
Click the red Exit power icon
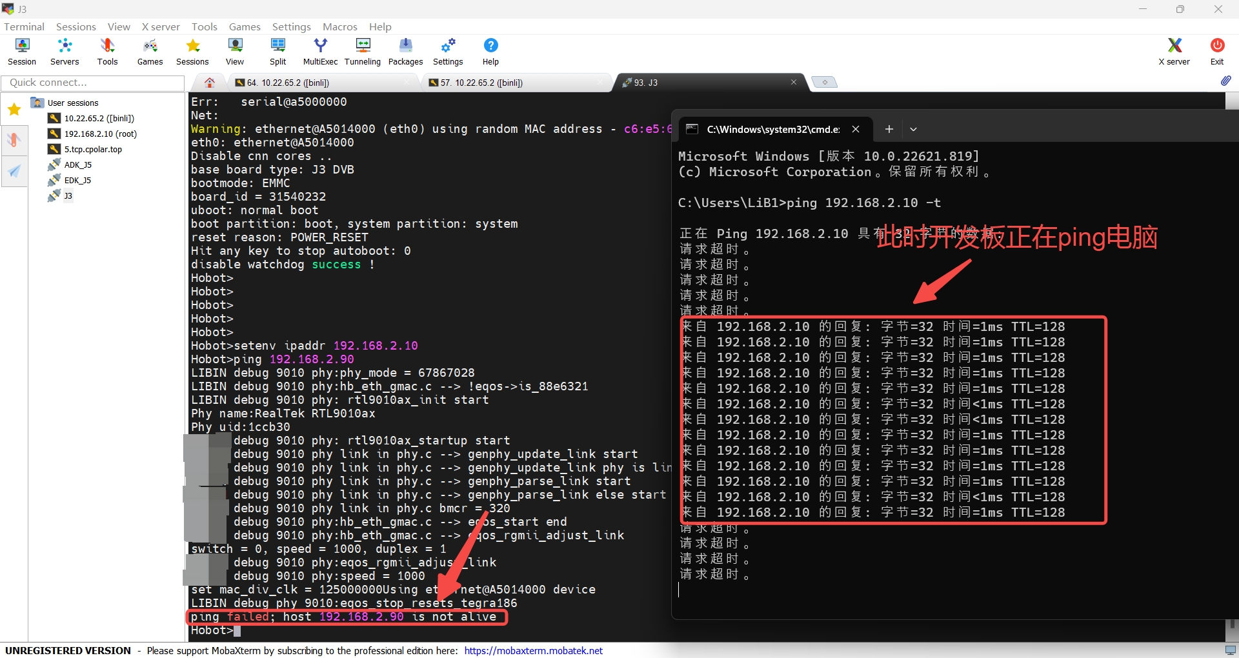[1217, 52]
